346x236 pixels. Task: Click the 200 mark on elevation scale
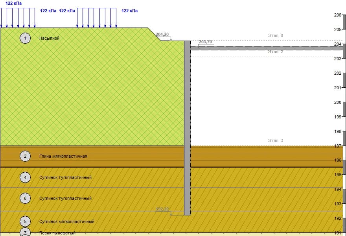[337, 102]
